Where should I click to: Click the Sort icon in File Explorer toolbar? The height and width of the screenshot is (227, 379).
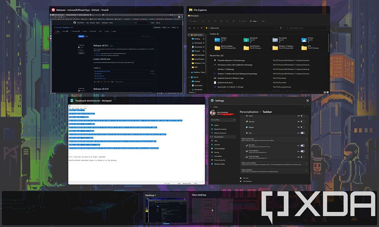pyautogui.click(x=242, y=21)
